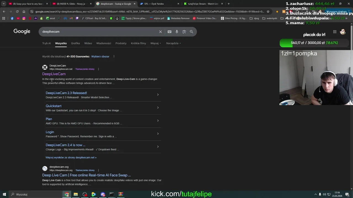Open File Explorer from the taskbar
This screenshot has width=353, height=198.
point(76,194)
